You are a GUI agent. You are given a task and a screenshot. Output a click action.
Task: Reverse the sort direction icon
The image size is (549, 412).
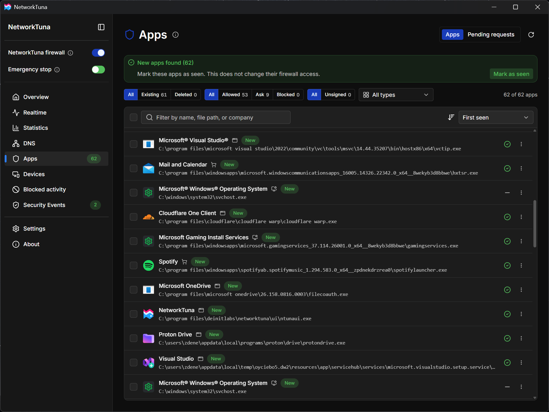tap(451, 117)
